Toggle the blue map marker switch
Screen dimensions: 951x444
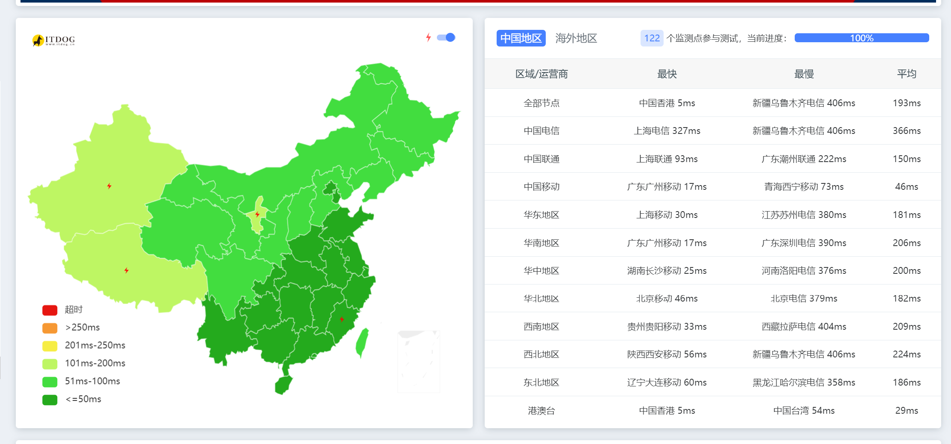(x=446, y=38)
